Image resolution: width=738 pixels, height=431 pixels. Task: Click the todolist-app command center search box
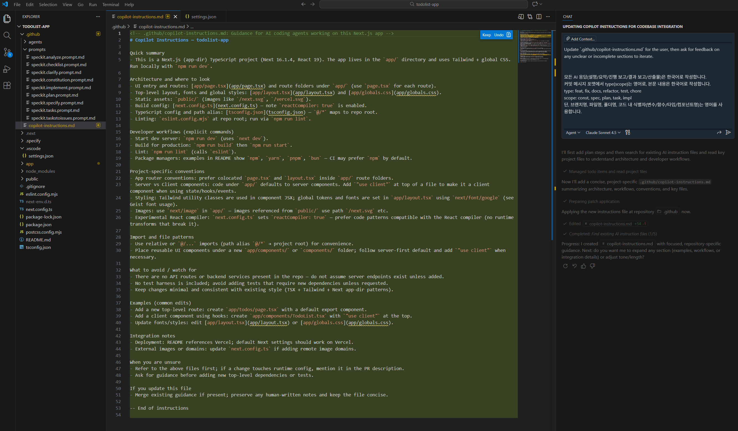pyautogui.click(x=423, y=4)
